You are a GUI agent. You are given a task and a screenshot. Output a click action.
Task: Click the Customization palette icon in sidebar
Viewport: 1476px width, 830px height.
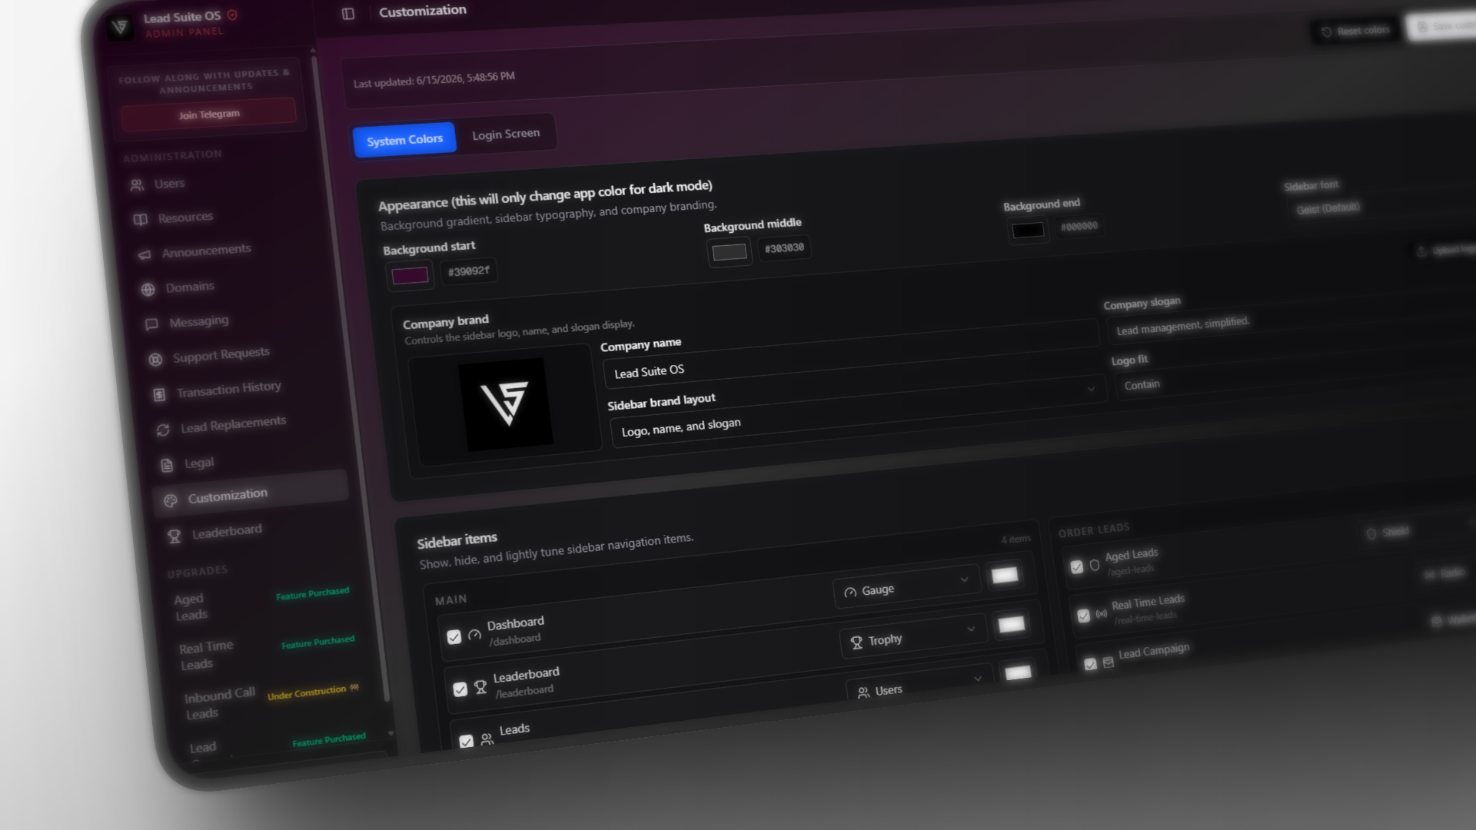click(x=171, y=500)
